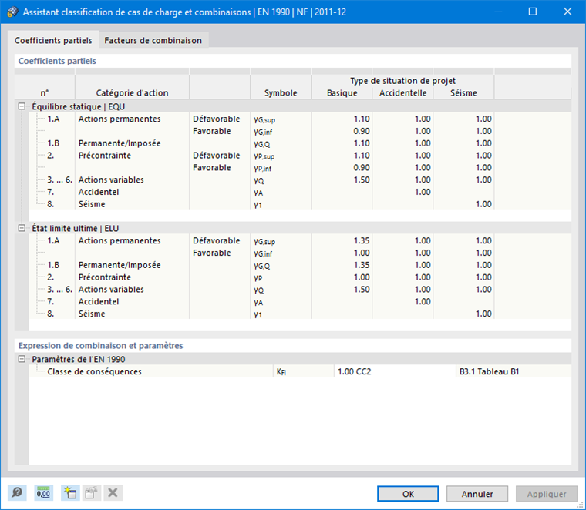Screen dimensions: 586x510
Task: Click ELU row 1.A 'Actions permanentes'
Action: [x=120, y=240]
